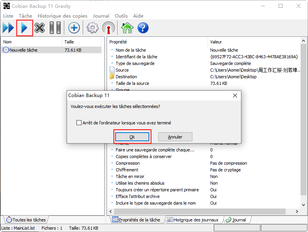Click the Propriété column header
308x232 pixels.
(158, 42)
